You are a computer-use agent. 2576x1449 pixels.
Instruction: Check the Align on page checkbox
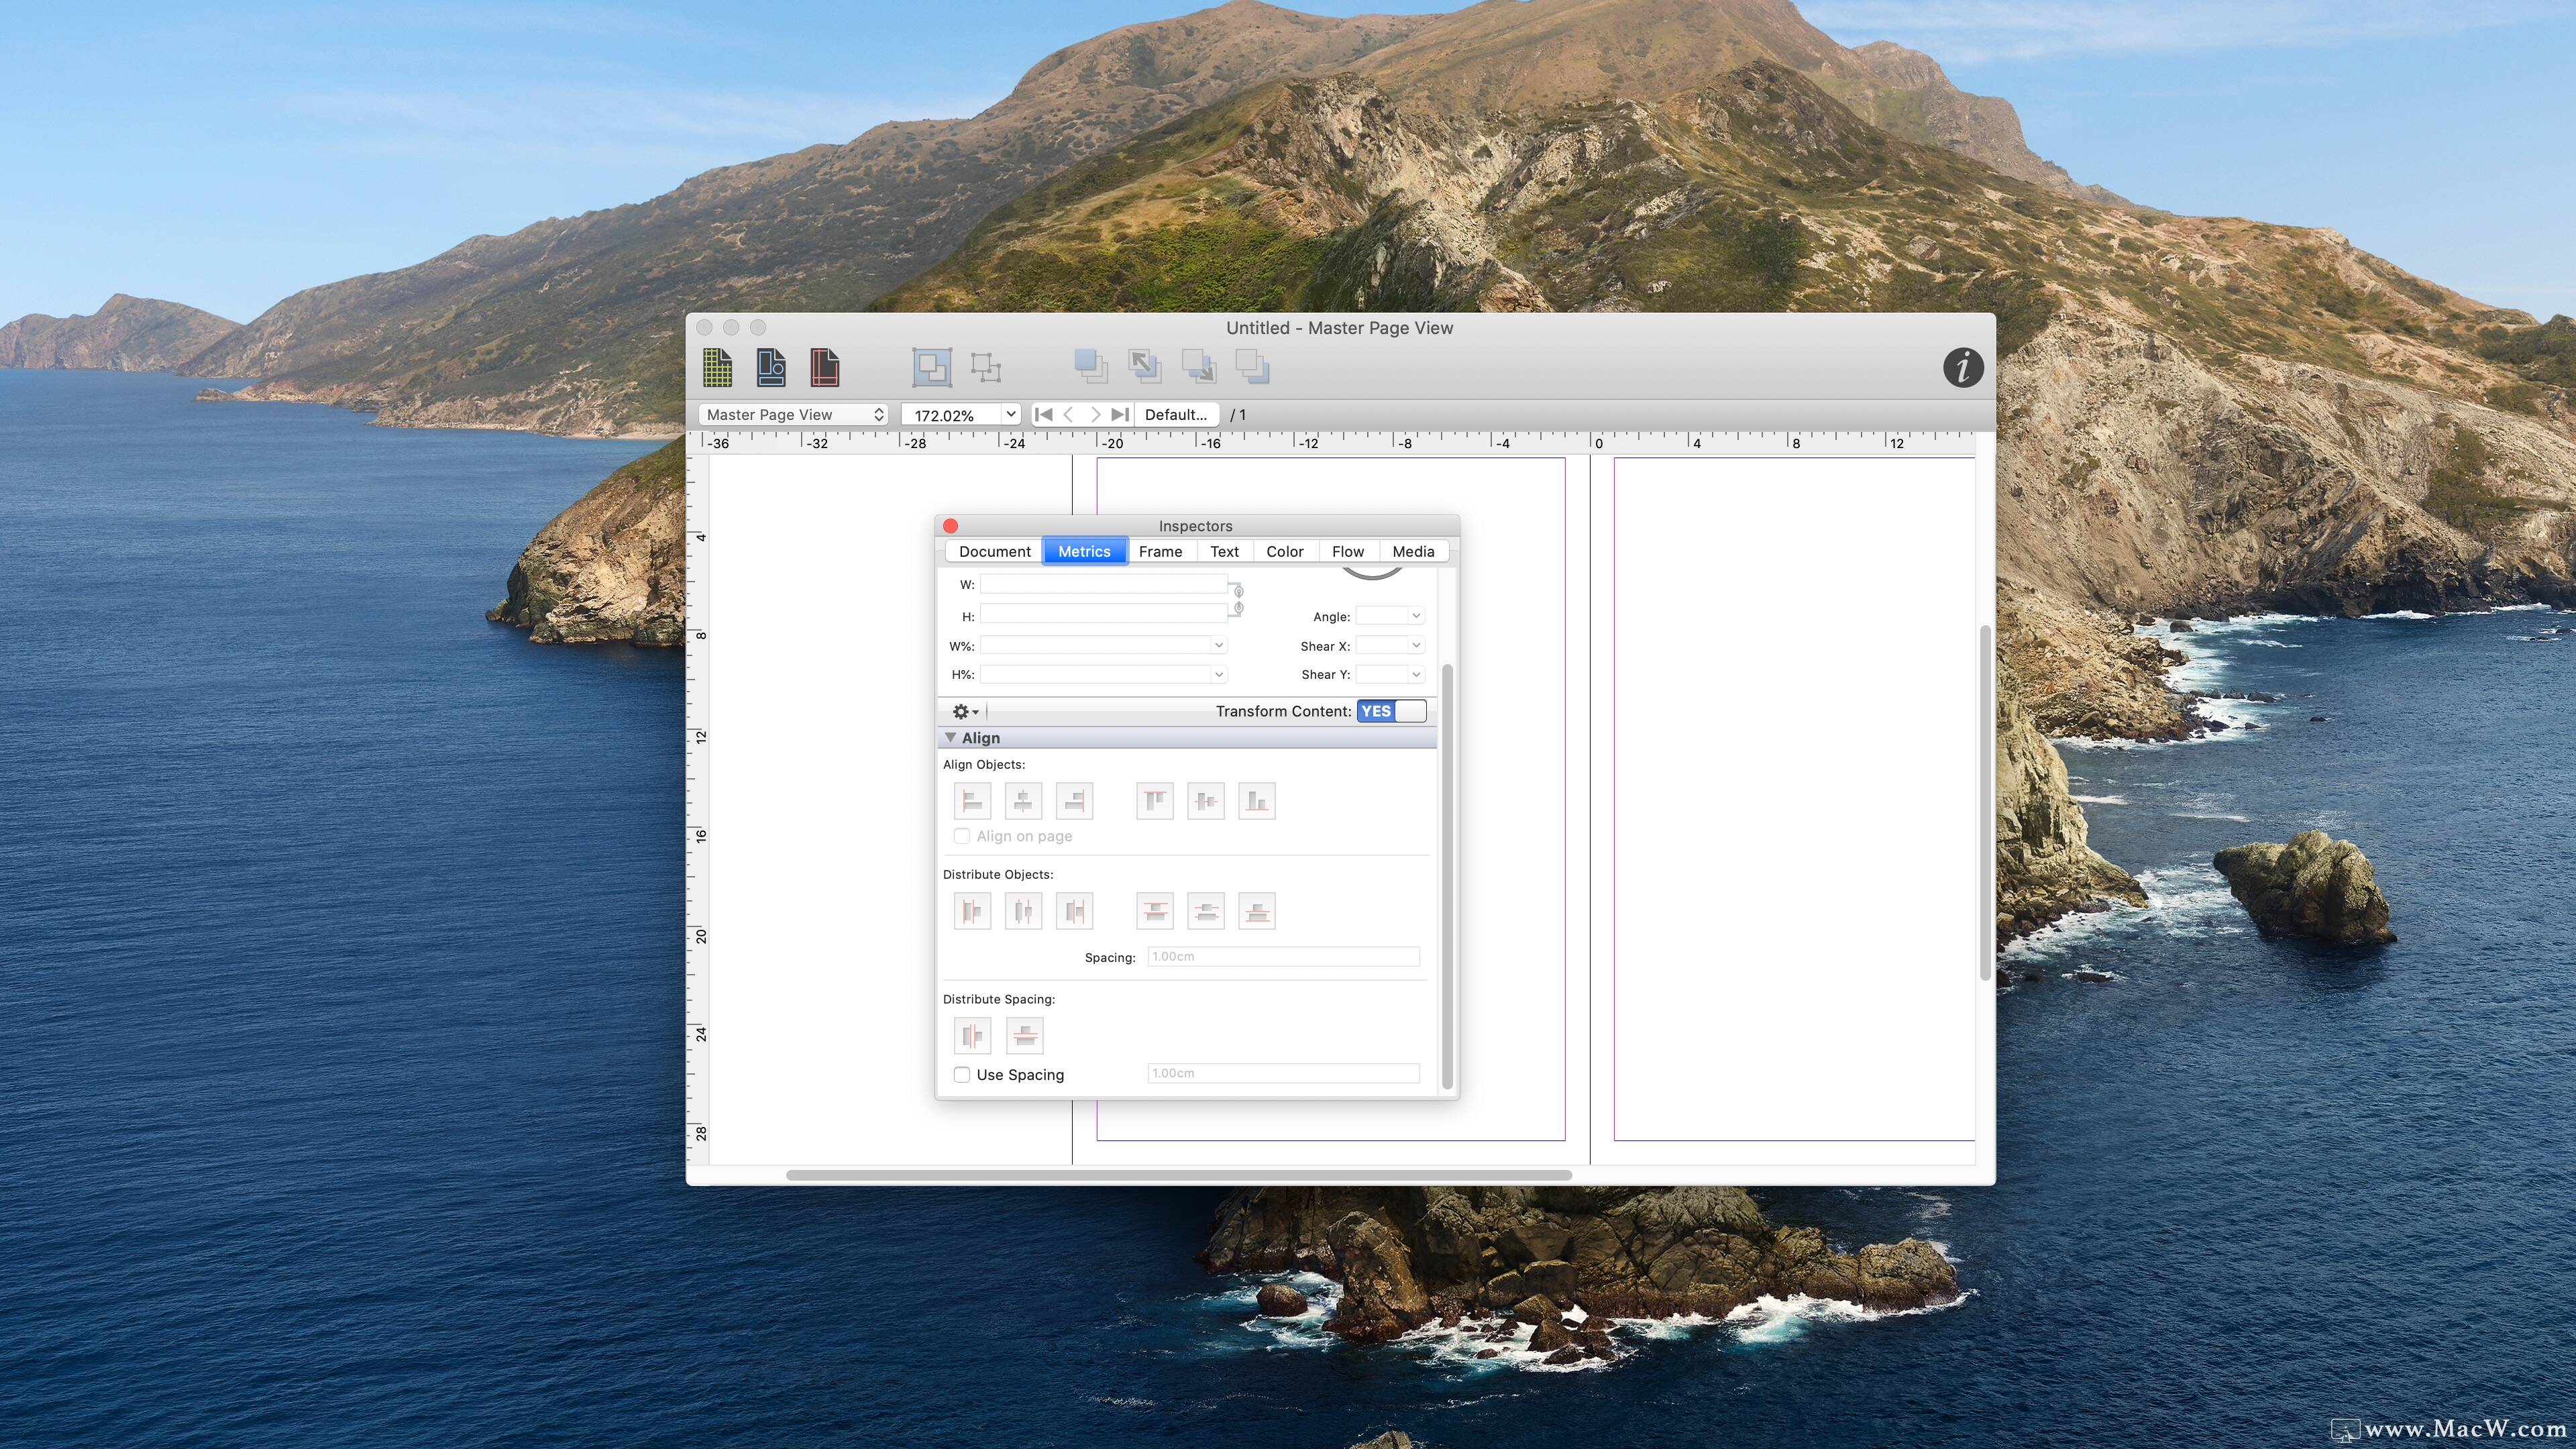tap(962, 836)
